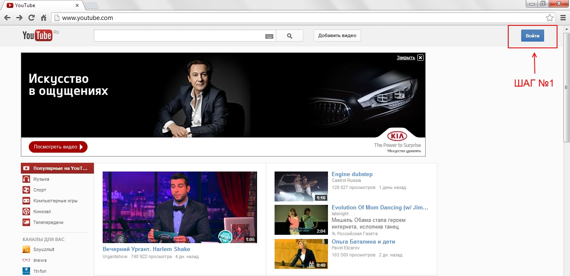Click the browser Forward arrow
Screen dimensions: 570x276
click(x=19, y=18)
